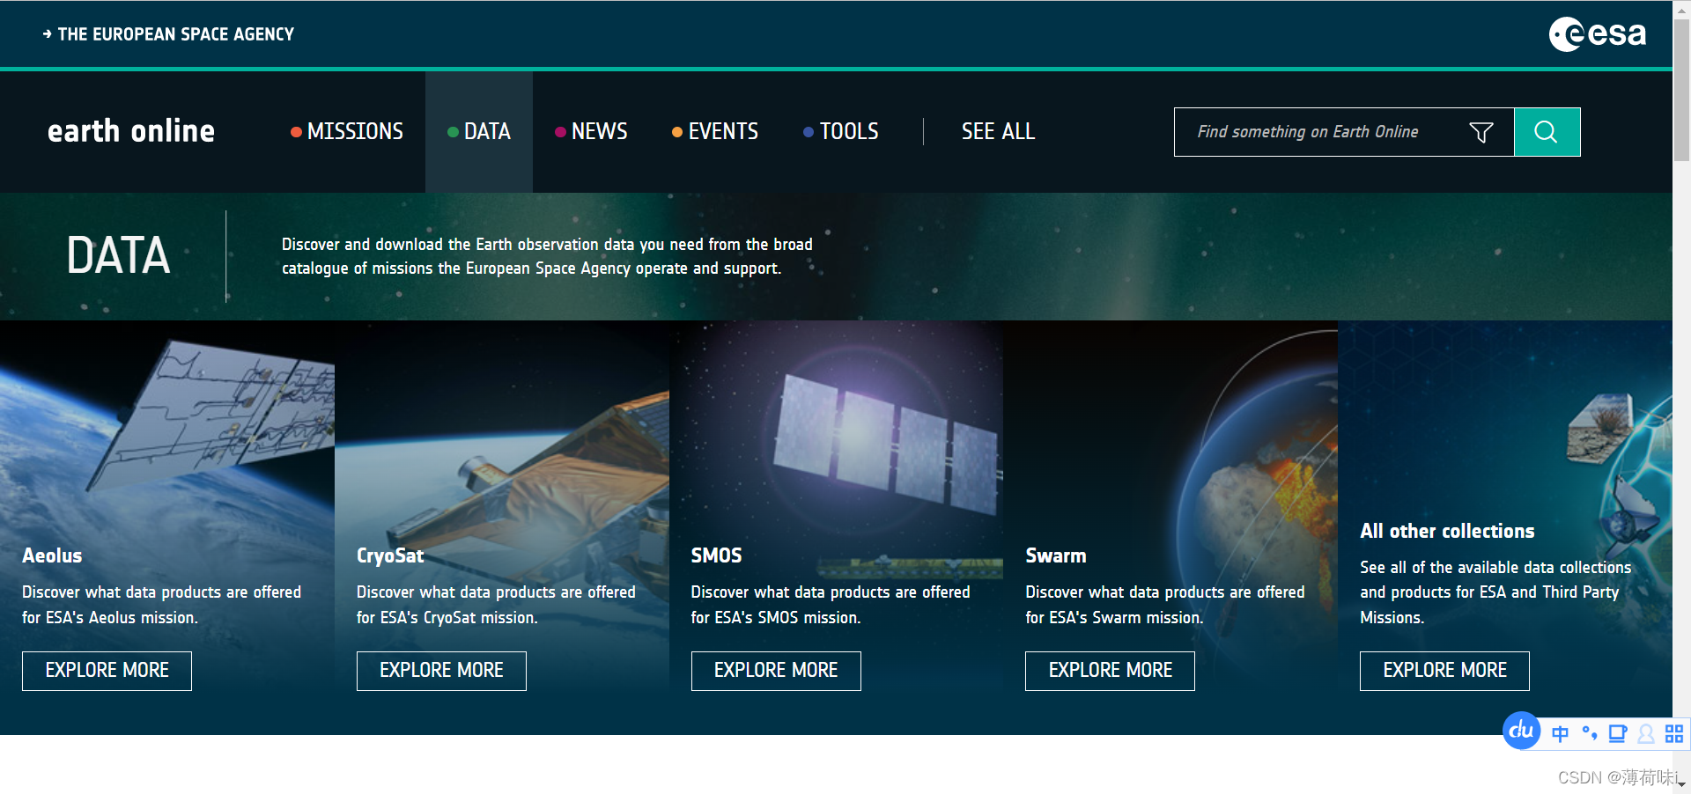Open the News menu

591,132
